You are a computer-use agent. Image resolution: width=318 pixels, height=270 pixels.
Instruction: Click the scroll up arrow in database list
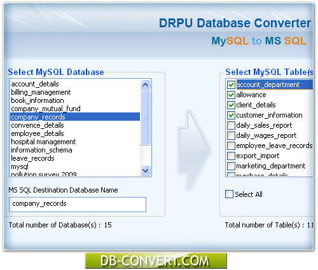(x=145, y=85)
